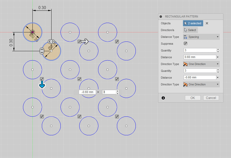Click the -0.60 mm Distance field in dialog
231x158 pixels.
pyautogui.click(x=200, y=77)
